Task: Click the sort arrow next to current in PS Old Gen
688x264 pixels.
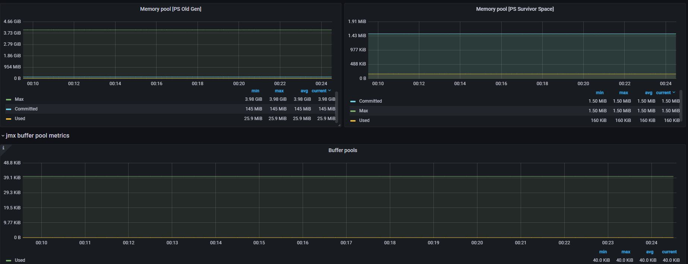Action: (329, 91)
